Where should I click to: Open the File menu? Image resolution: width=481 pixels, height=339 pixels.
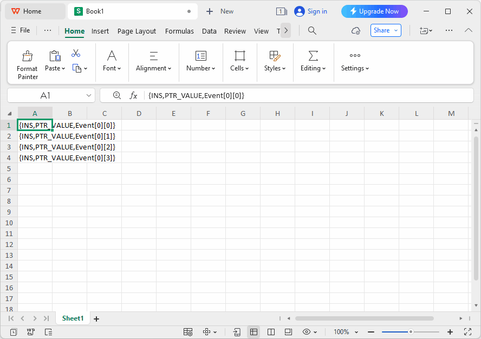21,30
